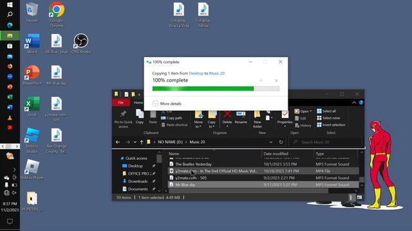Pause the copy operation

261,81
